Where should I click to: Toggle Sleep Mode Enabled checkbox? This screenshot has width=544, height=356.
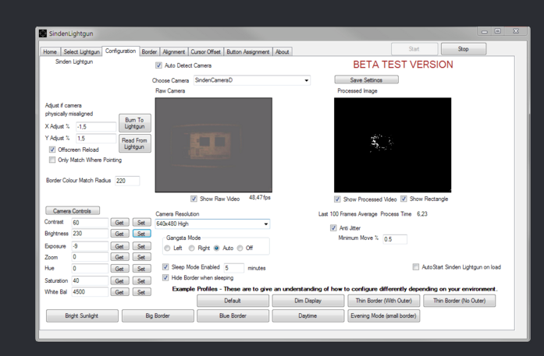point(165,267)
